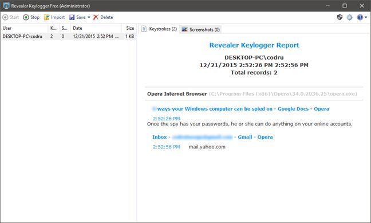Image resolution: width=371 pixels, height=223 pixels.
Task: Expand the help dropdown arrow
Action: [366, 17]
